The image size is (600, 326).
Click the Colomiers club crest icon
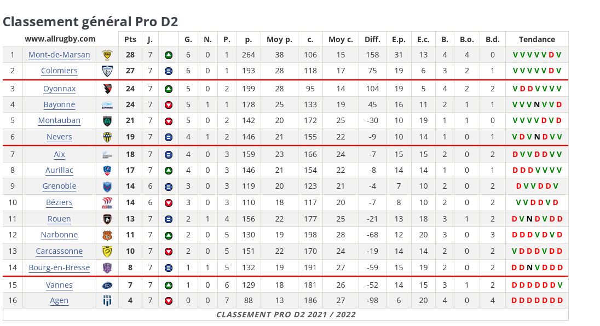click(107, 71)
